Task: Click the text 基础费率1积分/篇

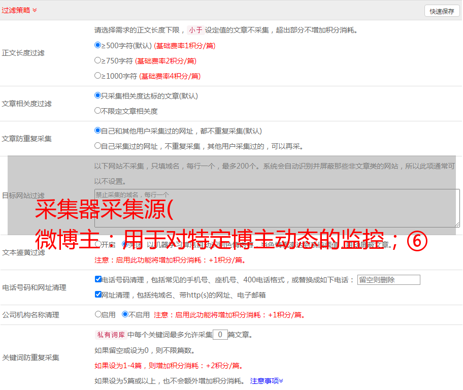Action: pyautogui.click(x=185, y=46)
